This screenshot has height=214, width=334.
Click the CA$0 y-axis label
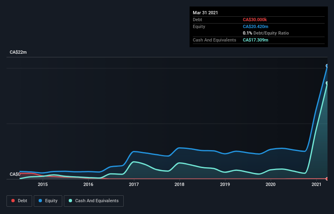tap(15, 174)
